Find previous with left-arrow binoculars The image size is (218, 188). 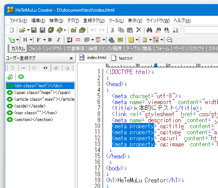coord(158,30)
